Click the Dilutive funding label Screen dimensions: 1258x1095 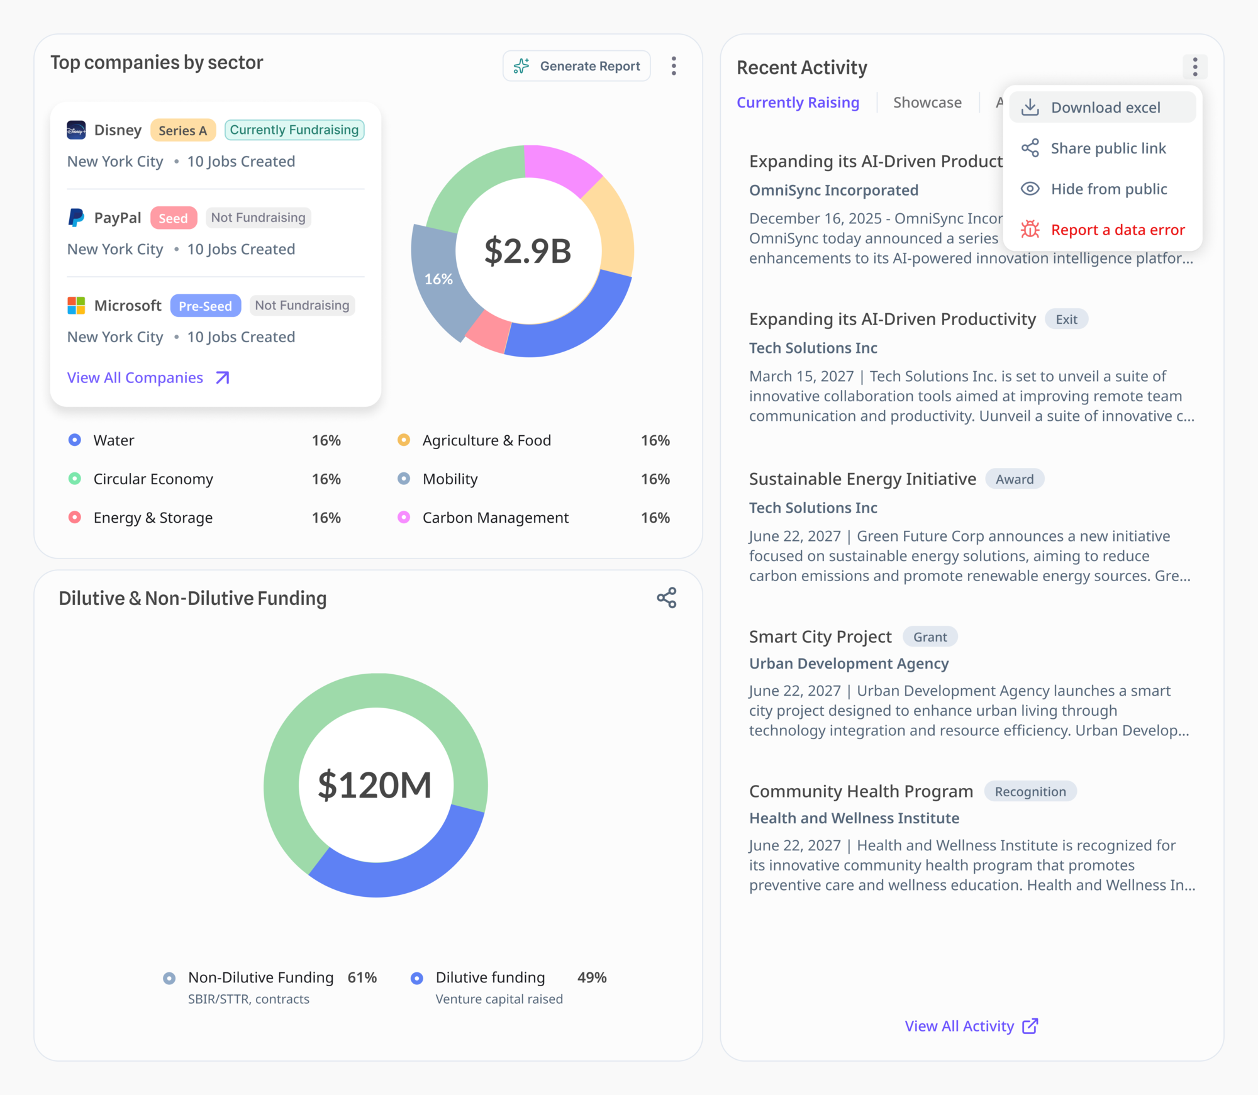[490, 978]
